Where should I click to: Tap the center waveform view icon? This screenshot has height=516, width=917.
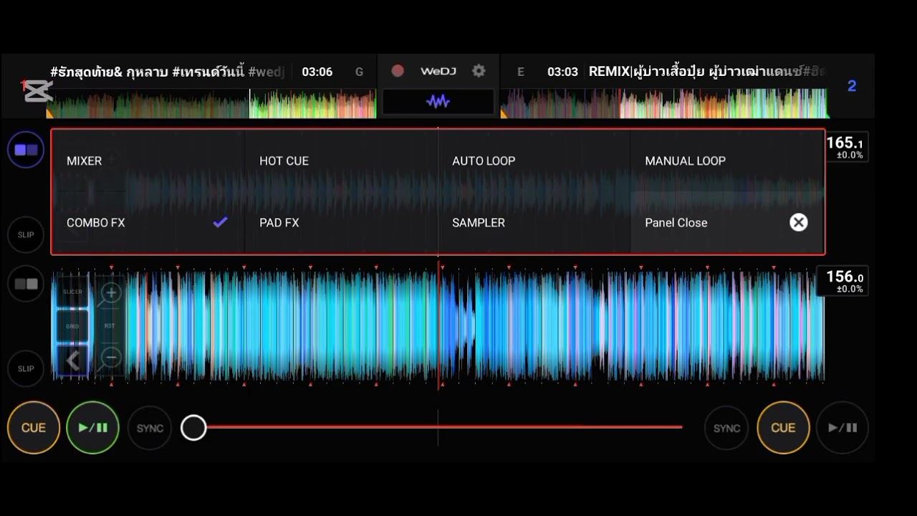[x=438, y=101]
